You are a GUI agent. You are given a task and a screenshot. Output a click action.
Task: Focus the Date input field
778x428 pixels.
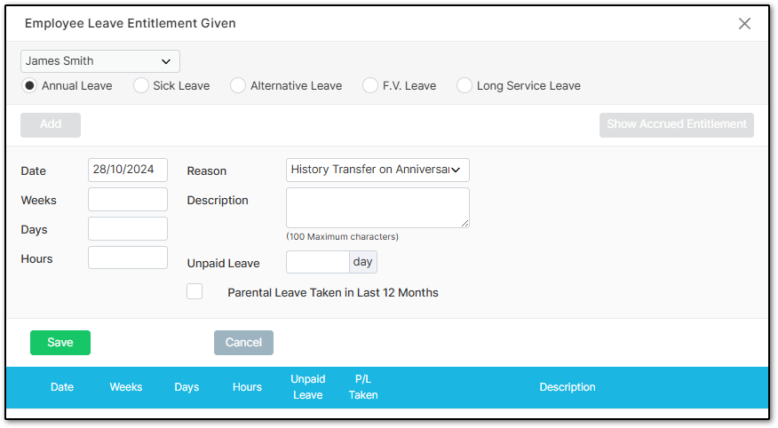pos(128,170)
